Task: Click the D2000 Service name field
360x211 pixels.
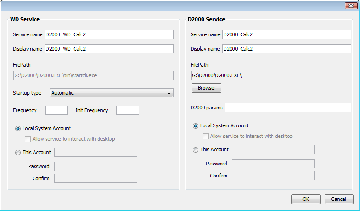Action: (286, 35)
